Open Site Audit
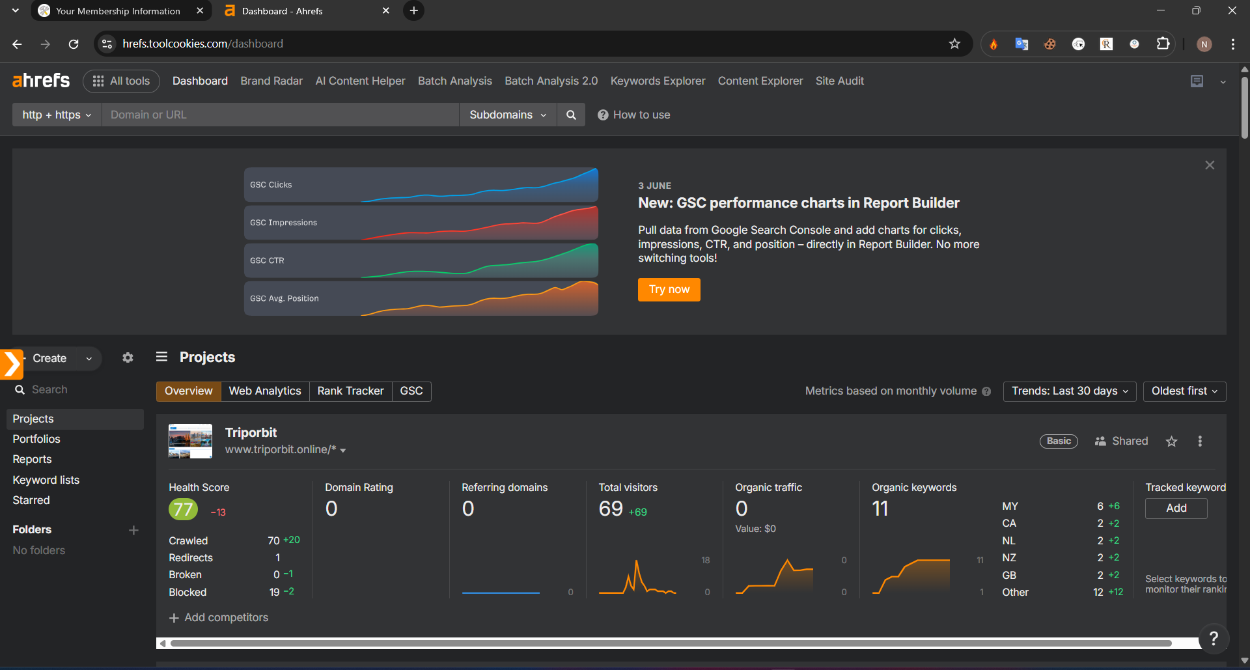The image size is (1250, 670). tap(839, 81)
